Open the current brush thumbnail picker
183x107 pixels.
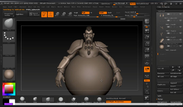pos(9,25)
